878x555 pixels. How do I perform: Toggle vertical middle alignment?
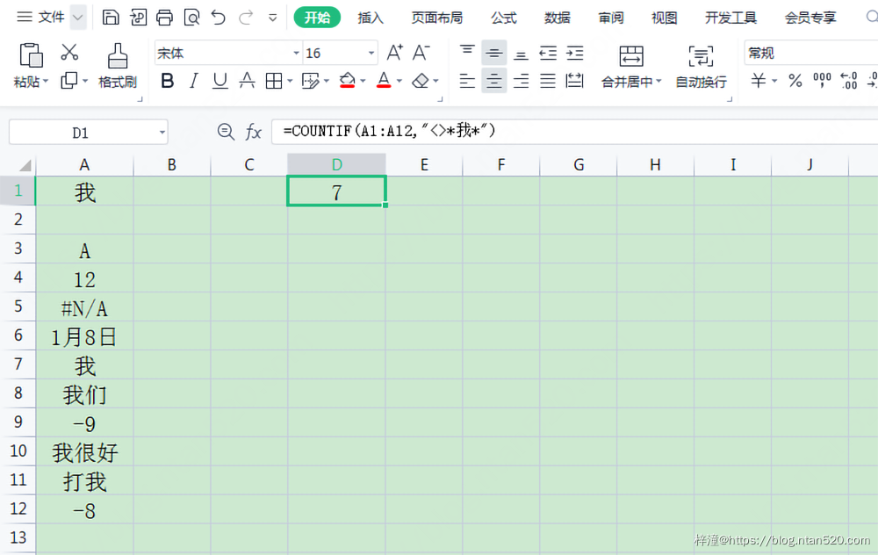(493, 54)
